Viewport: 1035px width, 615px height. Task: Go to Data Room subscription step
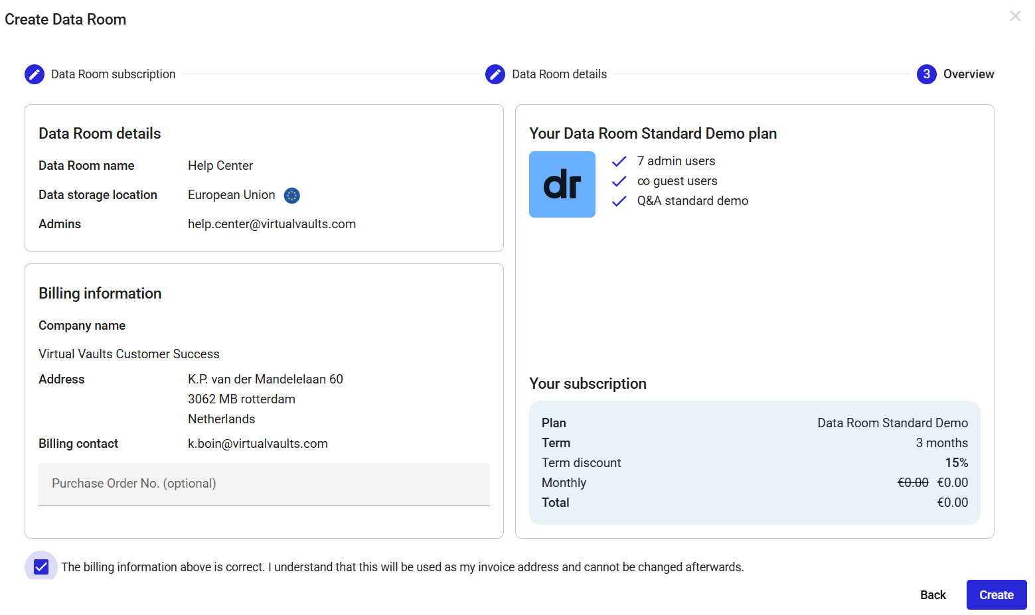pyautogui.click(x=114, y=74)
